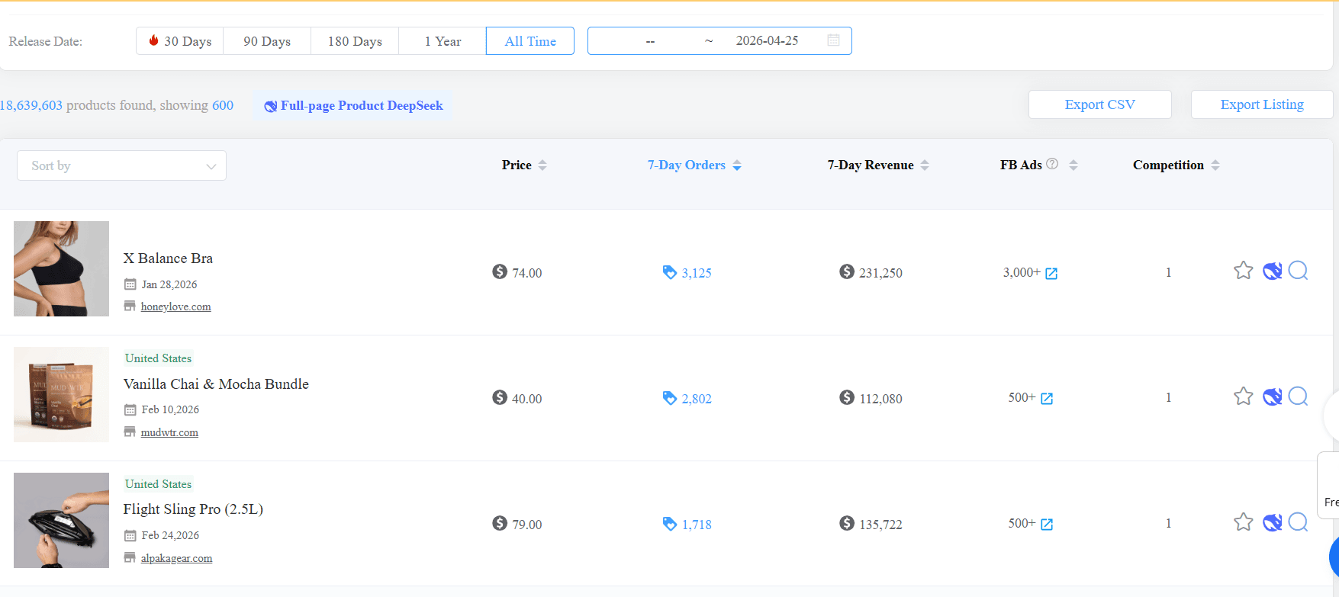Open FB Ads link for X Balance Bra
The height and width of the screenshot is (597, 1339).
point(1051,273)
